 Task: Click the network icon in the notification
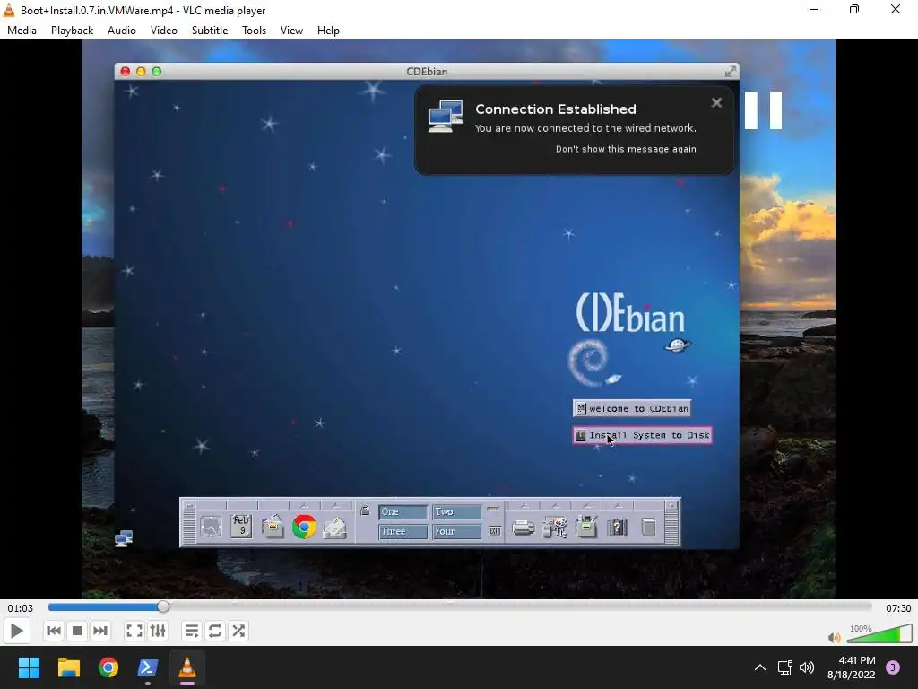pyautogui.click(x=446, y=116)
